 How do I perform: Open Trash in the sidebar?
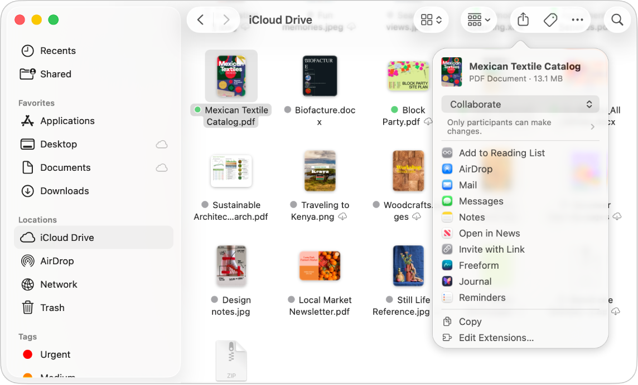tap(51, 308)
